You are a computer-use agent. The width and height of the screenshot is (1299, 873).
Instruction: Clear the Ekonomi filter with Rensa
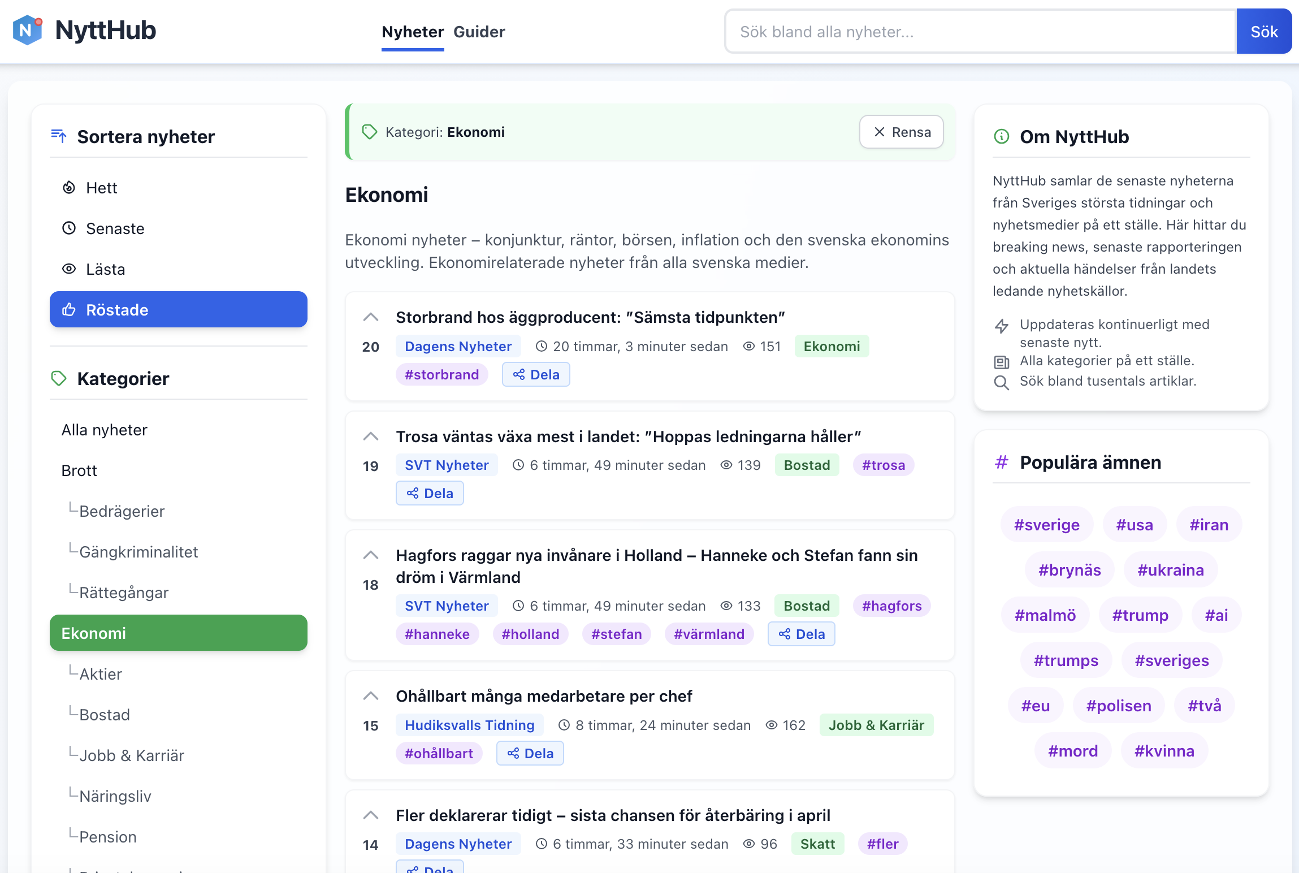tap(902, 132)
